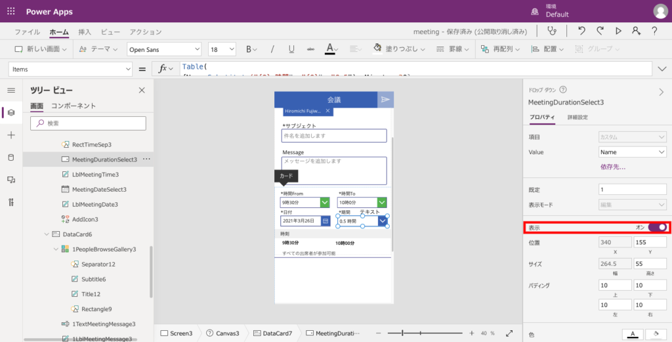
Task: Collapse the DataCard6 tree node
Action: coord(47,234)
